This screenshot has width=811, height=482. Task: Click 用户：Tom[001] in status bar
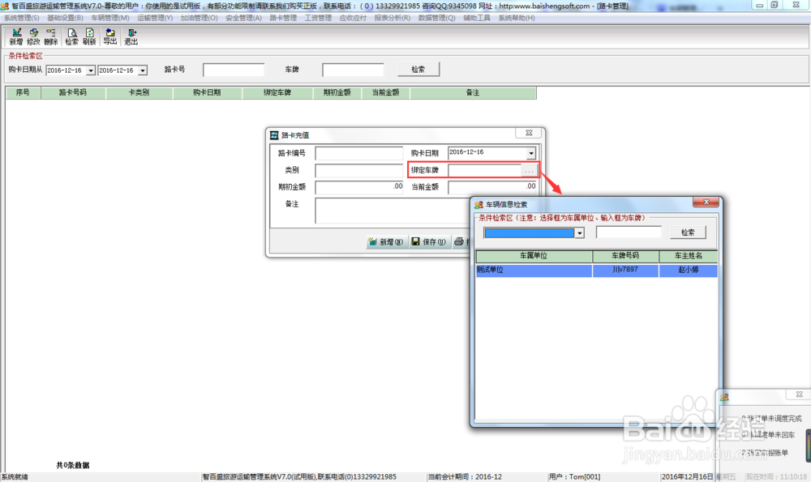(575, 477)
